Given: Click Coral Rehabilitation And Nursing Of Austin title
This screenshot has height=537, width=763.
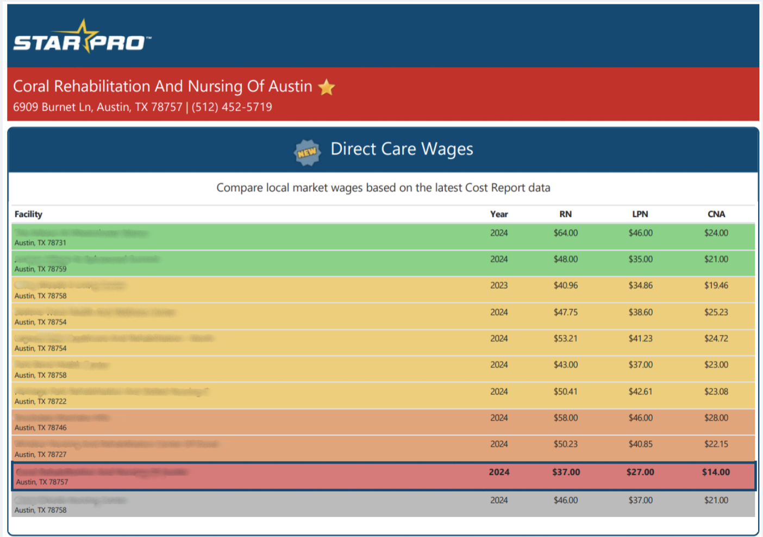Looking at the screenshot, I should coord(162,86).
